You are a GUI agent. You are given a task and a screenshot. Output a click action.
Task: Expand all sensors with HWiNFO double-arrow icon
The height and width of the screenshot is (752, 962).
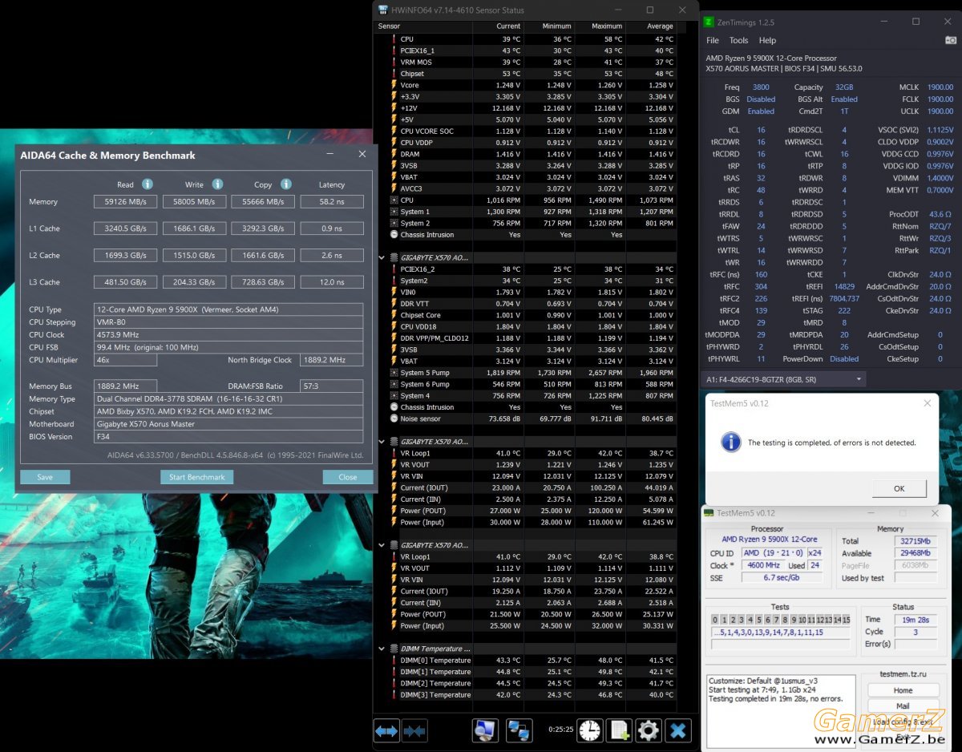(x=386, y=730)
